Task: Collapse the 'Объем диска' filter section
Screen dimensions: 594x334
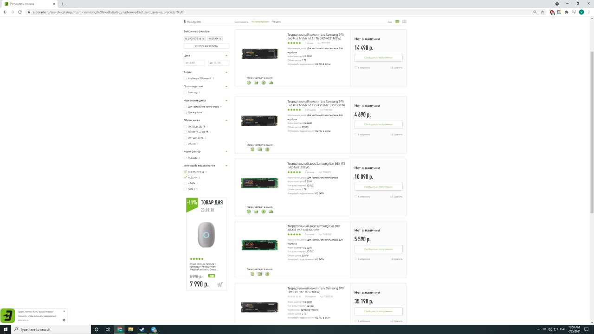Action: [226, 120]
